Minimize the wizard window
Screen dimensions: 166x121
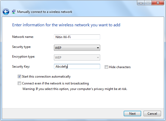tap(141, 3)
